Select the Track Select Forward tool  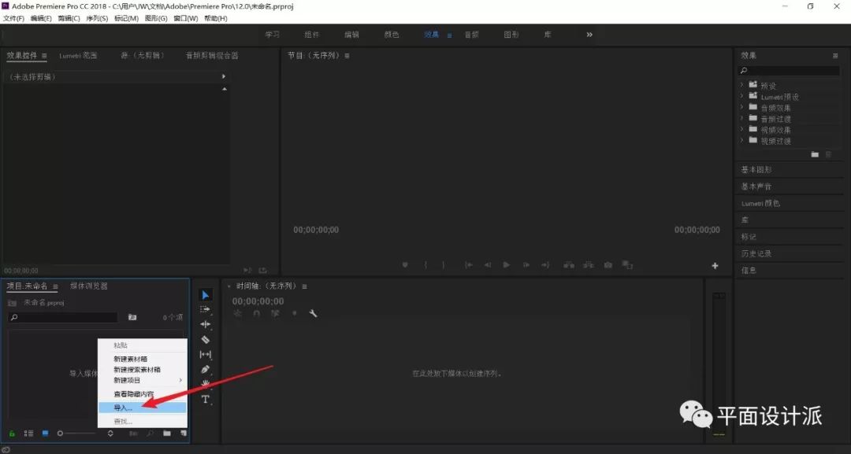[x=205, y=309]
